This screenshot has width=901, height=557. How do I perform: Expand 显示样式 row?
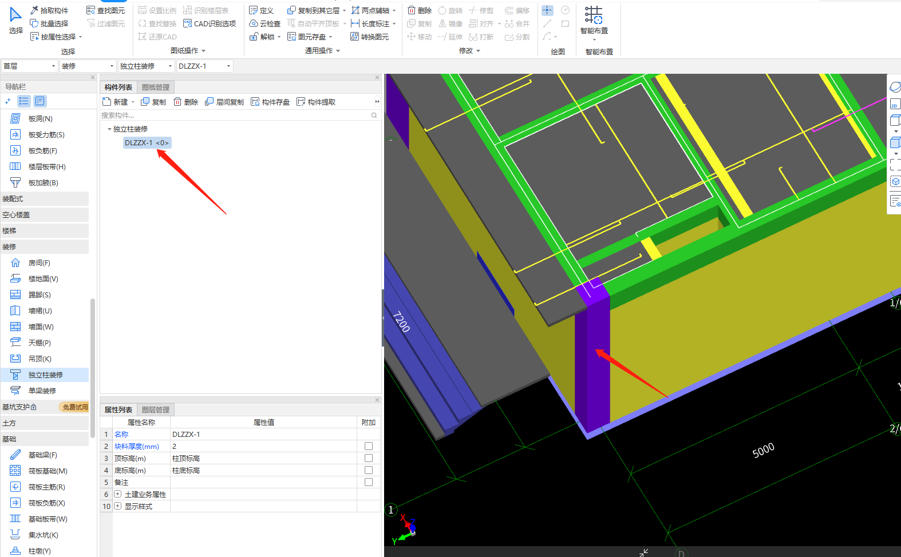(x=117, y=506)
